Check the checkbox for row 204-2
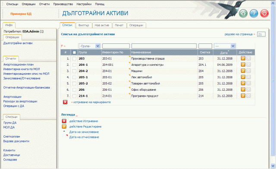This screenshot has height=169, width=276. coord(74,71)
